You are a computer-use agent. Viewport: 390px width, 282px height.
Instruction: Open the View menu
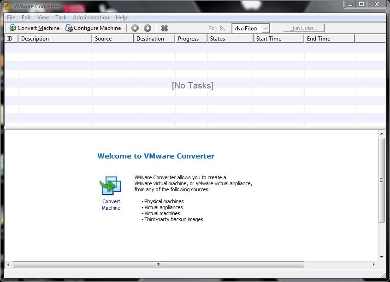(x=43, y=18)
